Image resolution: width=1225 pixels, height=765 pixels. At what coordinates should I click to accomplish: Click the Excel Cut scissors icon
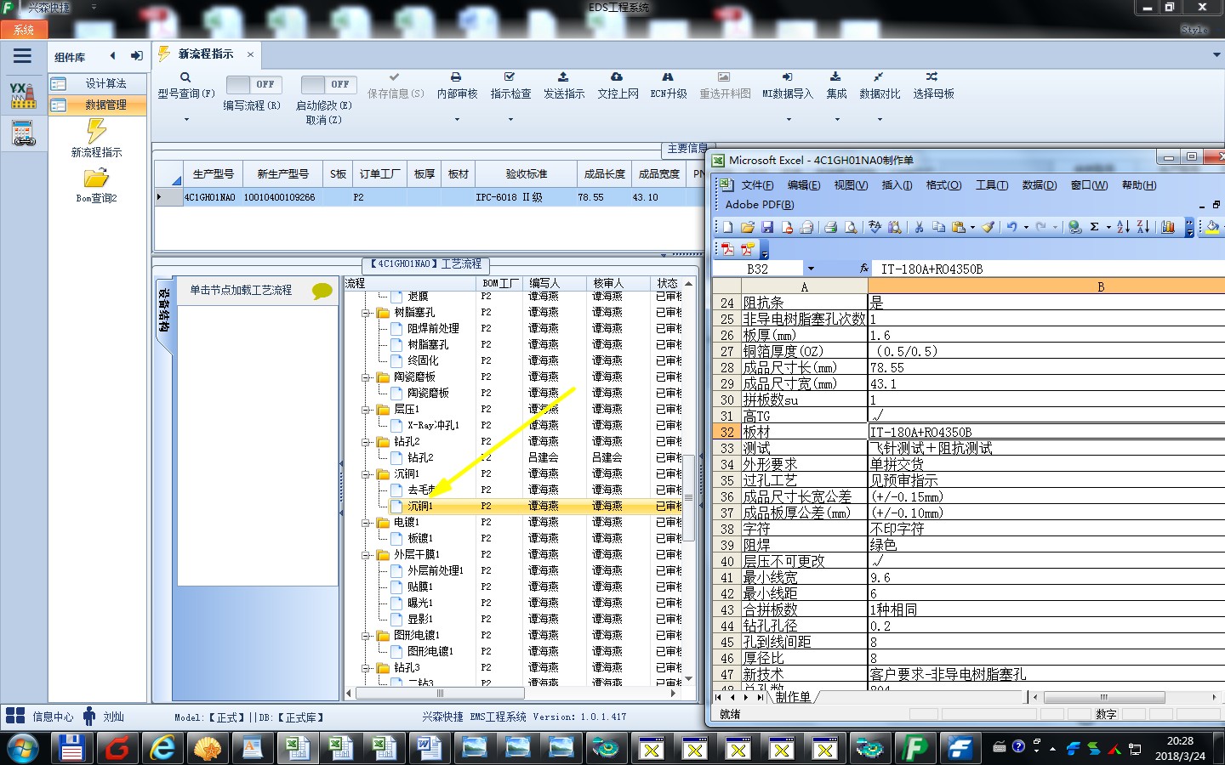click(x=919, y=227)
